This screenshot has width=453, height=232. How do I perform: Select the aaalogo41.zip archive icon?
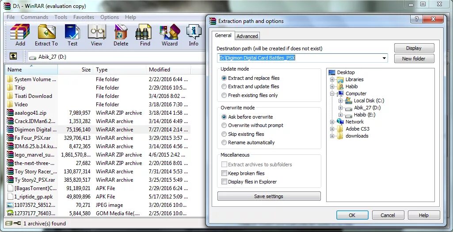(10, 112)
